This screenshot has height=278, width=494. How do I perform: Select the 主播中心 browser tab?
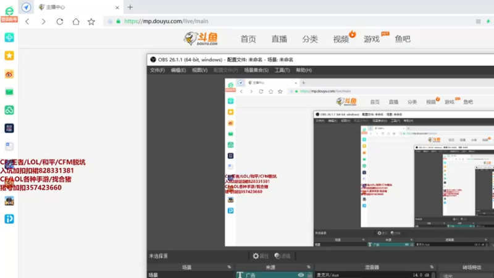click(x=79, y=7)
